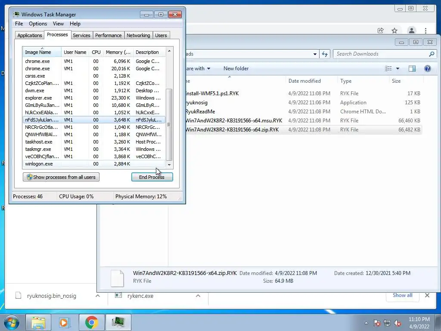Select the csrss.exe process row
441x331 pixels.
coord(94,76)
